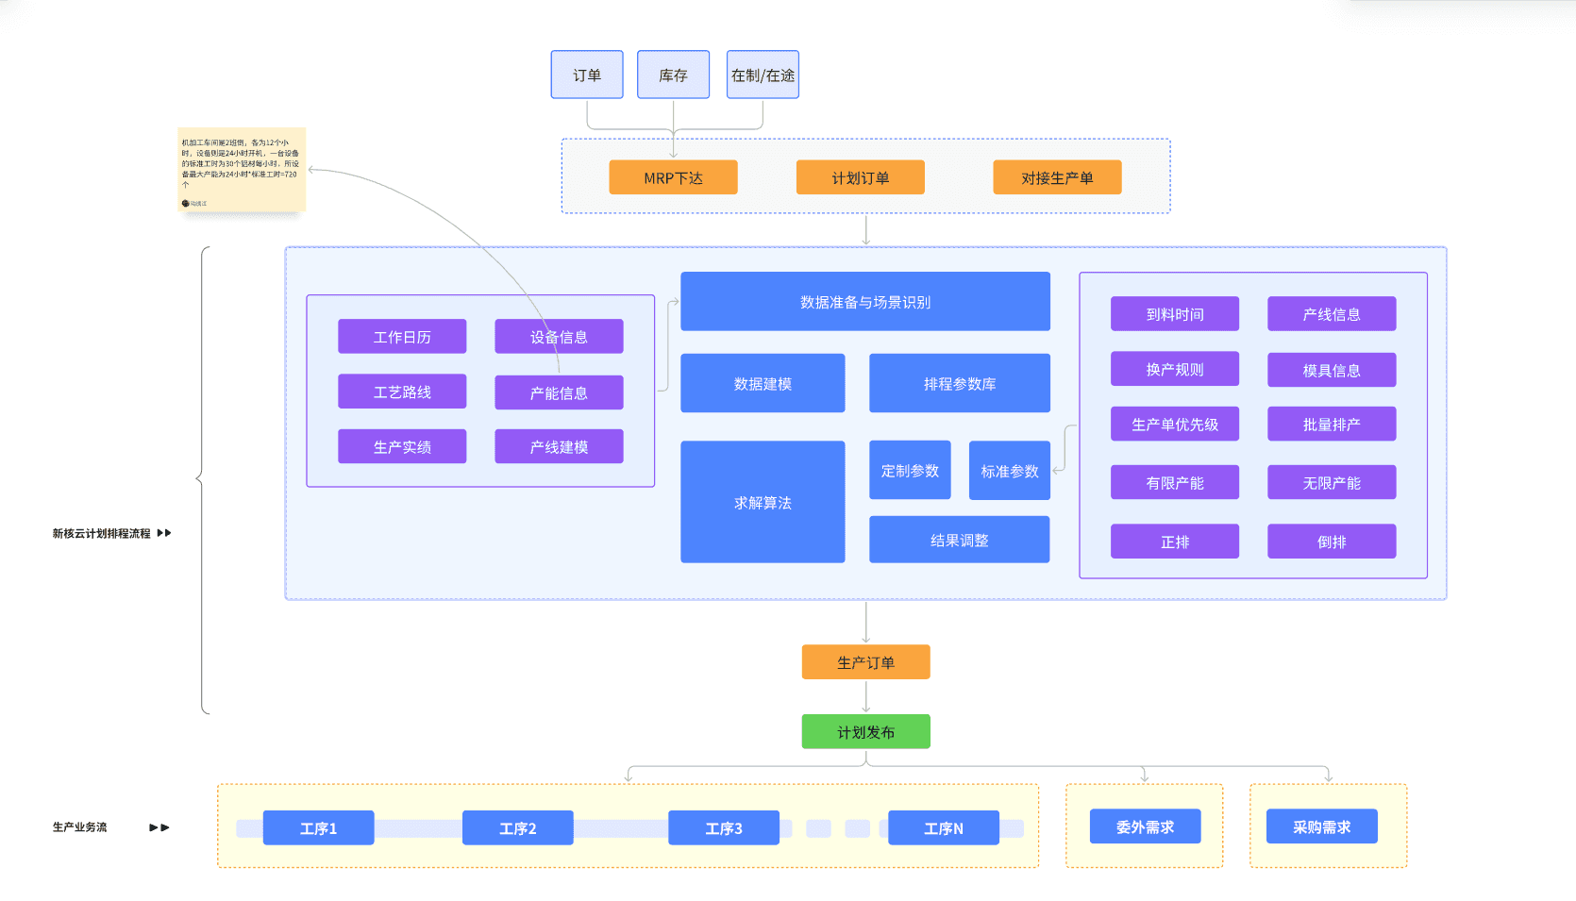
Task: Select the 工序N process block
Action: tap(944, 827)
